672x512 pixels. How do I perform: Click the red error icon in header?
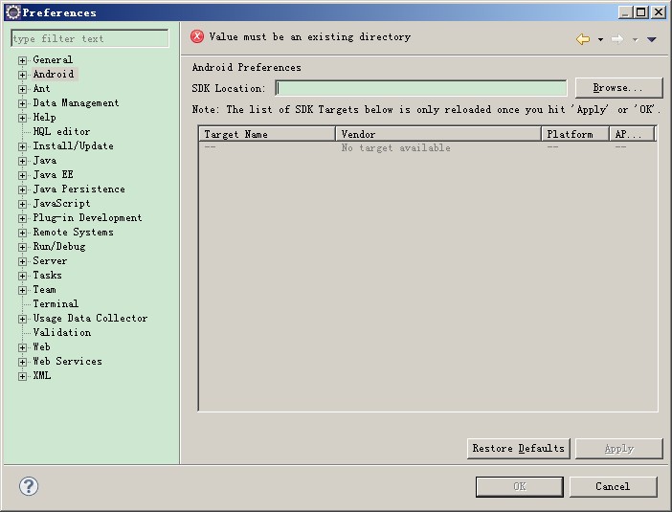pos(197,37)
